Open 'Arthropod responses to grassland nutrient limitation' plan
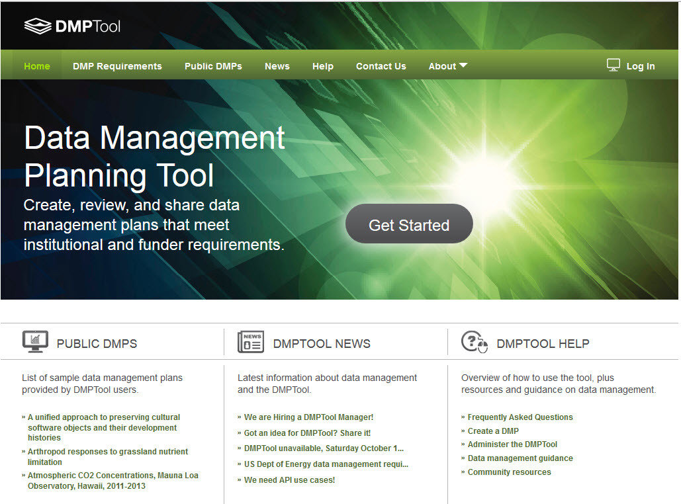The width and height of the screenshot is (681, 504). (x=108, y=456)
